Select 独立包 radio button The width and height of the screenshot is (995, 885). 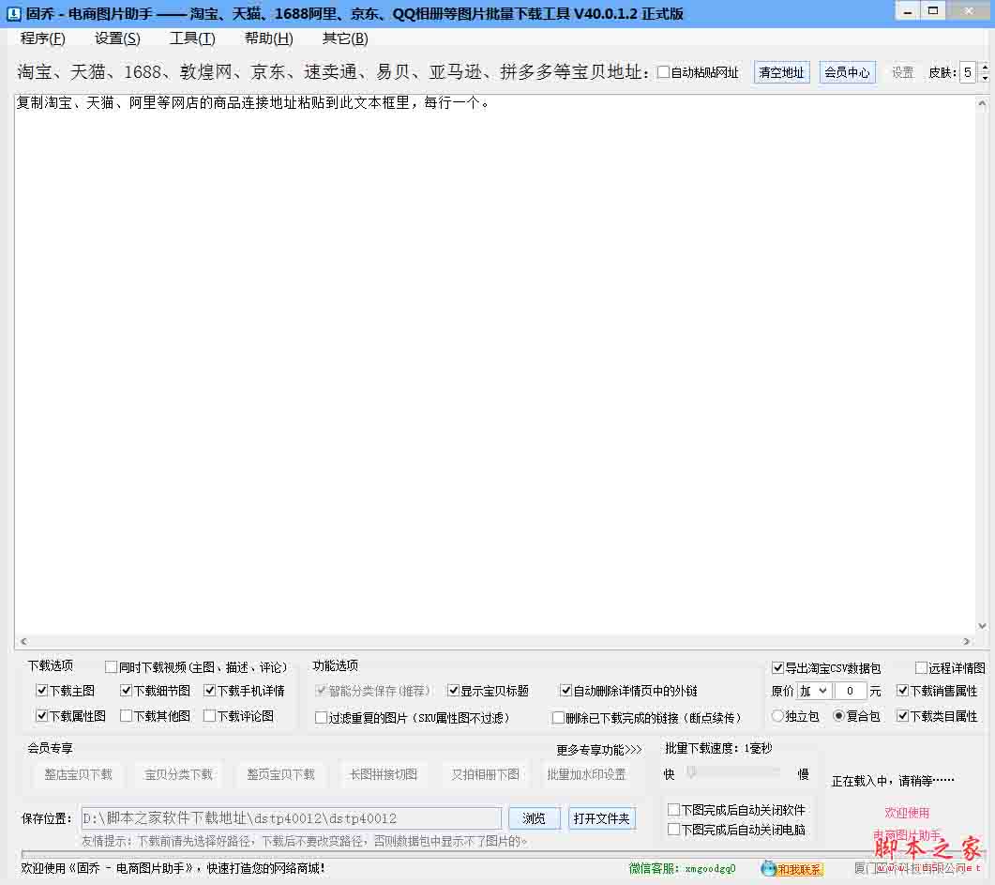[x=777, y=715]
